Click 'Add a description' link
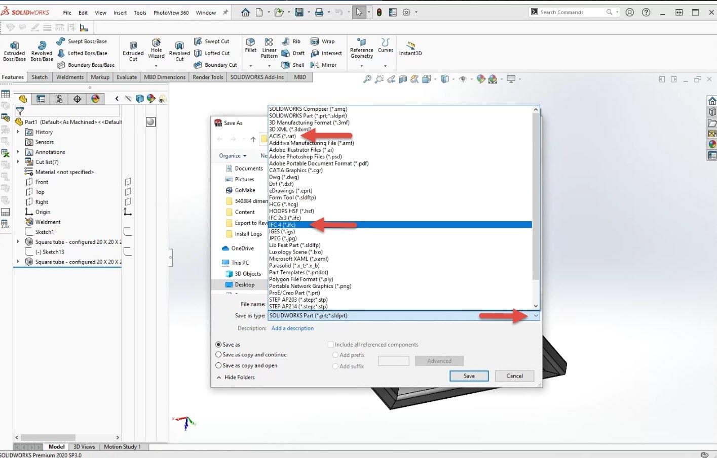This screenshot has width=717, height=458. pyautogui.click(x=292, y=328)
